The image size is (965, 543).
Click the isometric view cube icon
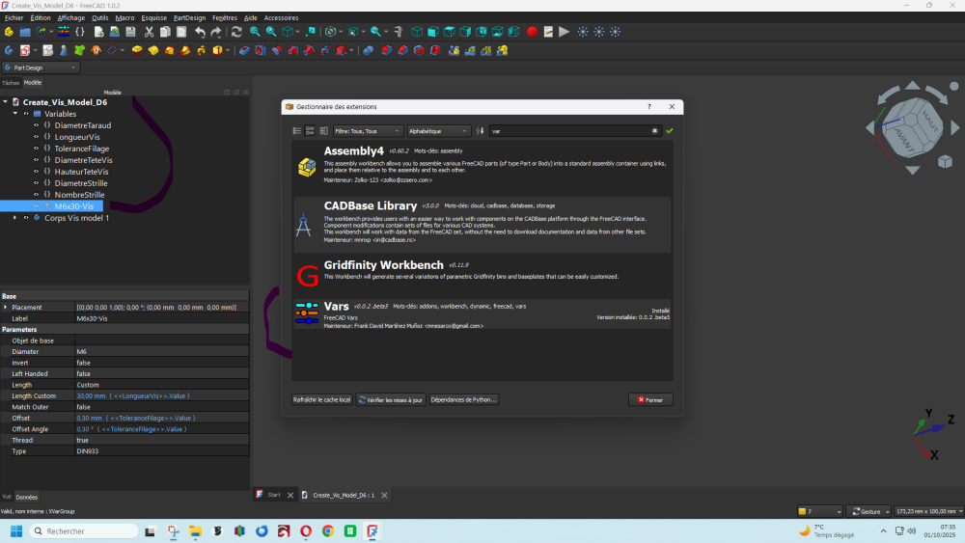pyautogui.click(x=417, y=32)
